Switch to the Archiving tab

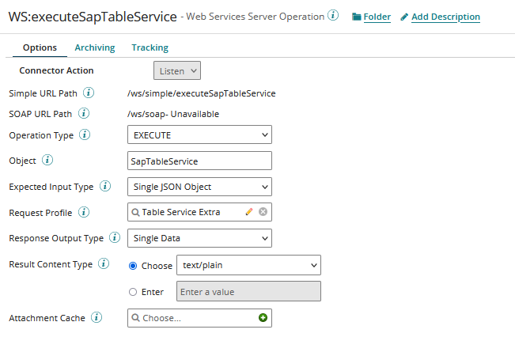coord(94,47)
